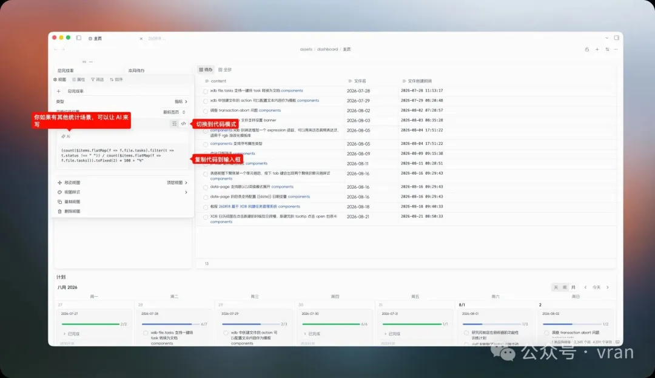Click the 移动视图 move icon row
The height and width of the screenshot is (378, 655).
(123, 183)
